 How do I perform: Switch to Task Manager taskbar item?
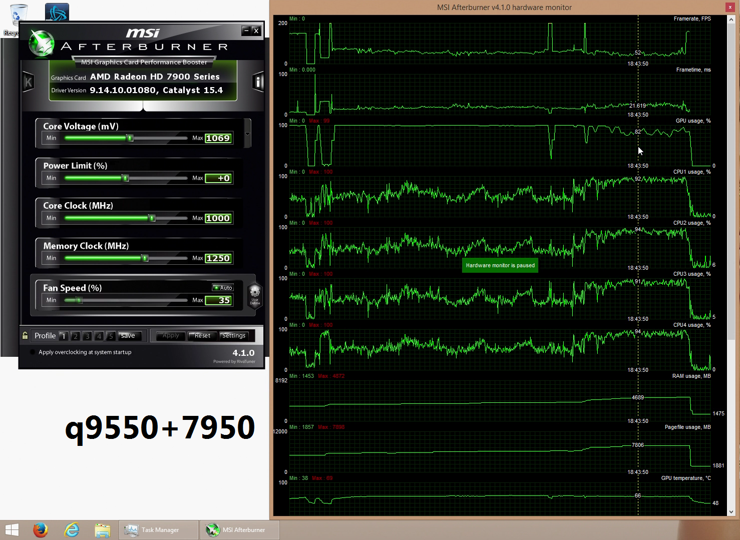pos(159,530)
